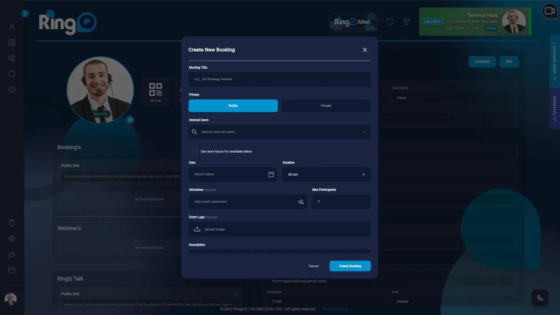560x315 pixels.
Task: Click the Max Participants field
Action: pos(342,202)
